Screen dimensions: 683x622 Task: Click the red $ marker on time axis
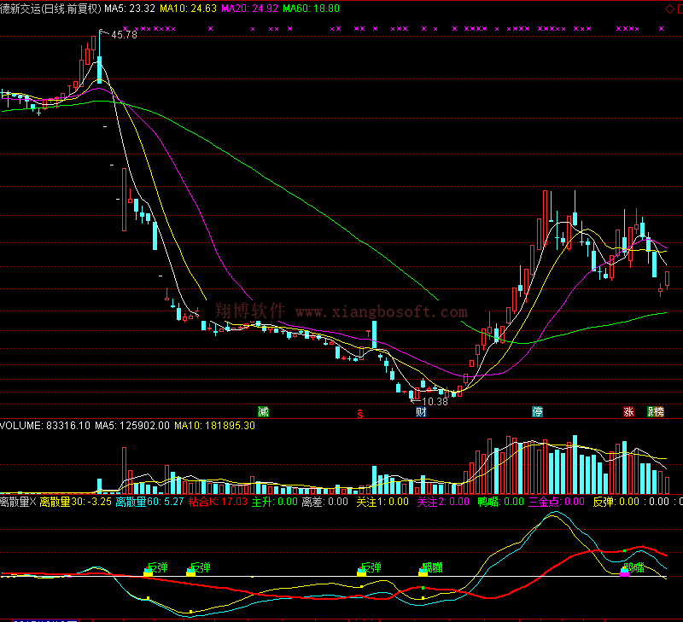359,414
